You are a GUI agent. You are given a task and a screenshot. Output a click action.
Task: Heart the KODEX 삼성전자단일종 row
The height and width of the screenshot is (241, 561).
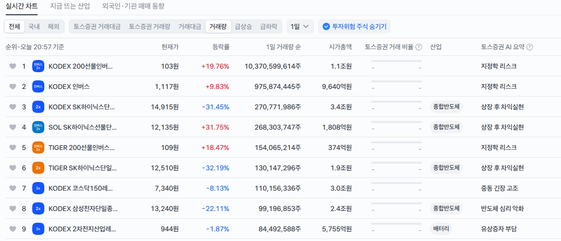point(13,208)
